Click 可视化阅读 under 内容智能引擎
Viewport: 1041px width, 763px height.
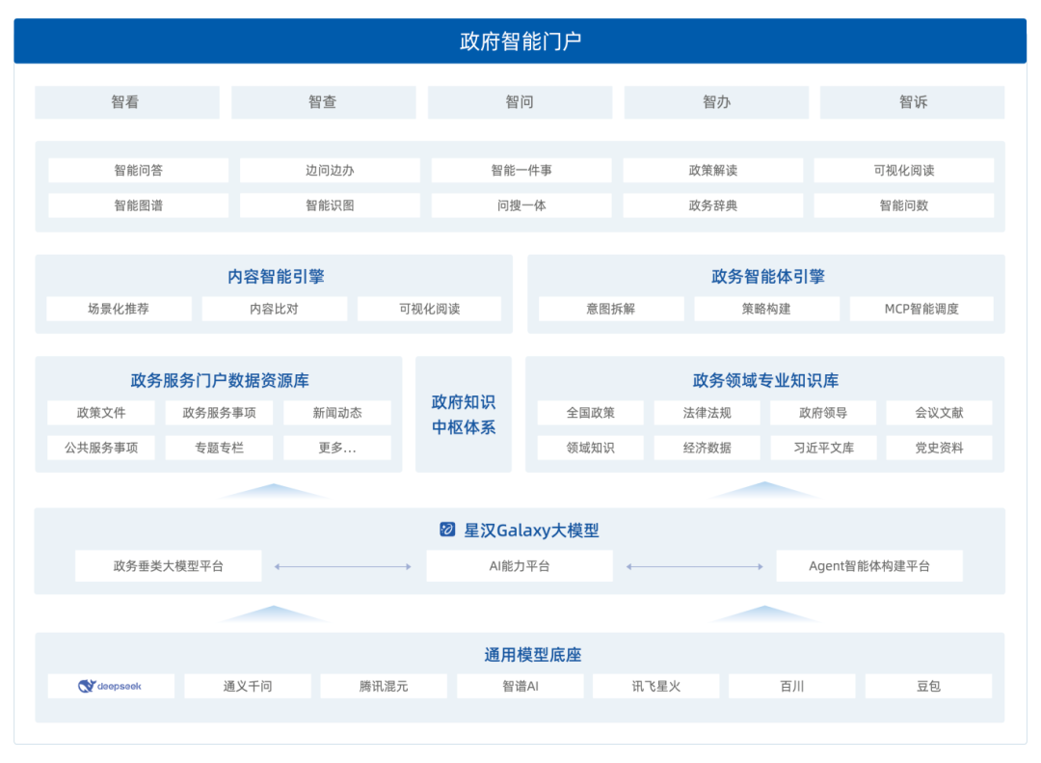[x=430, y=309]
